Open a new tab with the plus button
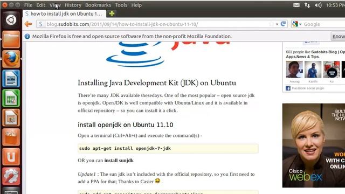345x194 pixels. (x=112, y=13)
